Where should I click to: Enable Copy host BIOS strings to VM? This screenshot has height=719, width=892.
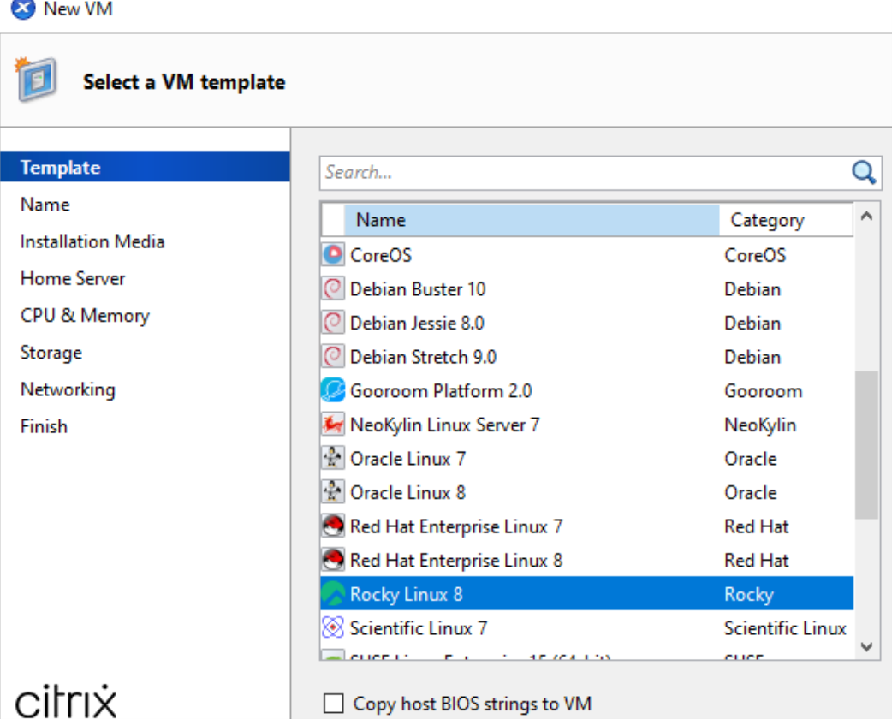coord(333,704)
